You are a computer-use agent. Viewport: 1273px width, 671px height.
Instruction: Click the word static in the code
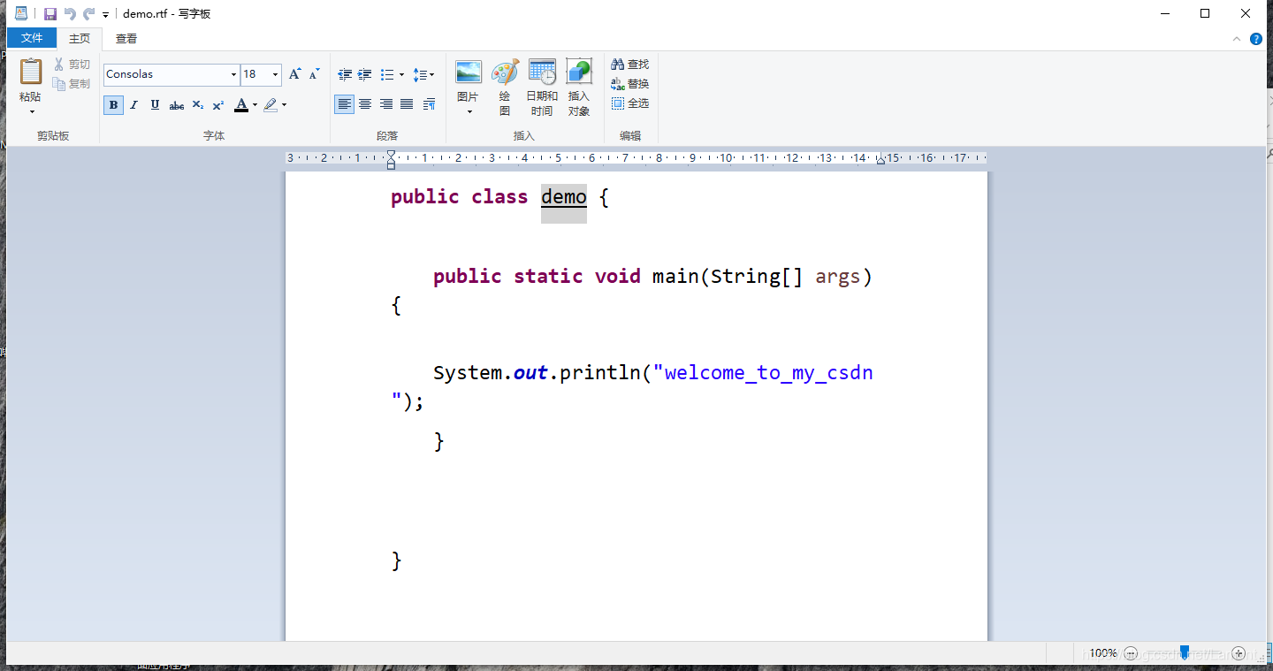coord(548,277)
